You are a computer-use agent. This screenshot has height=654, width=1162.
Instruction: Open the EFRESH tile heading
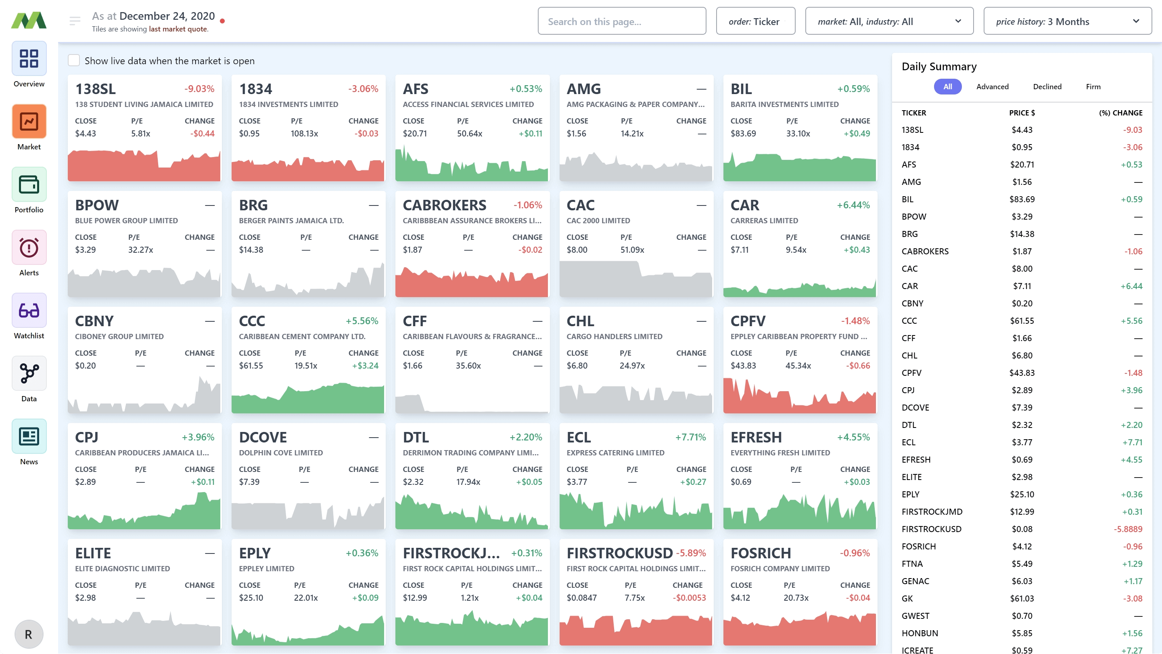[x=756, y=437]
